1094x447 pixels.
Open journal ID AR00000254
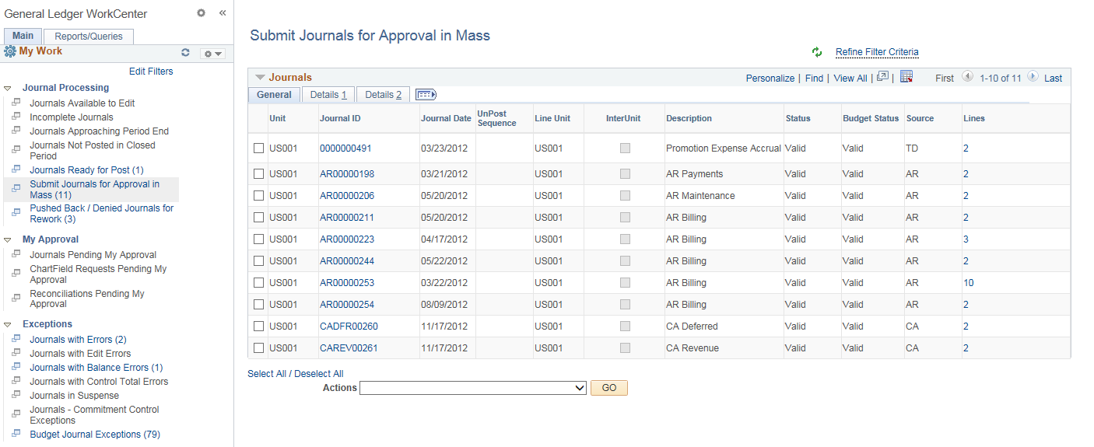point(347,305)
